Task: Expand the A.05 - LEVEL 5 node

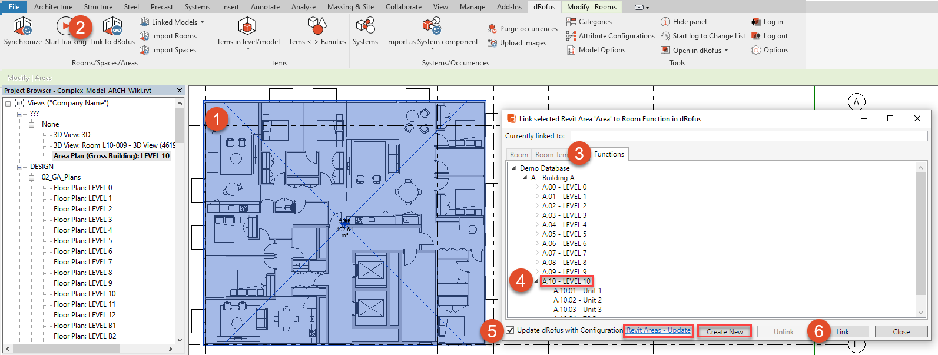Action: point(536,234)
